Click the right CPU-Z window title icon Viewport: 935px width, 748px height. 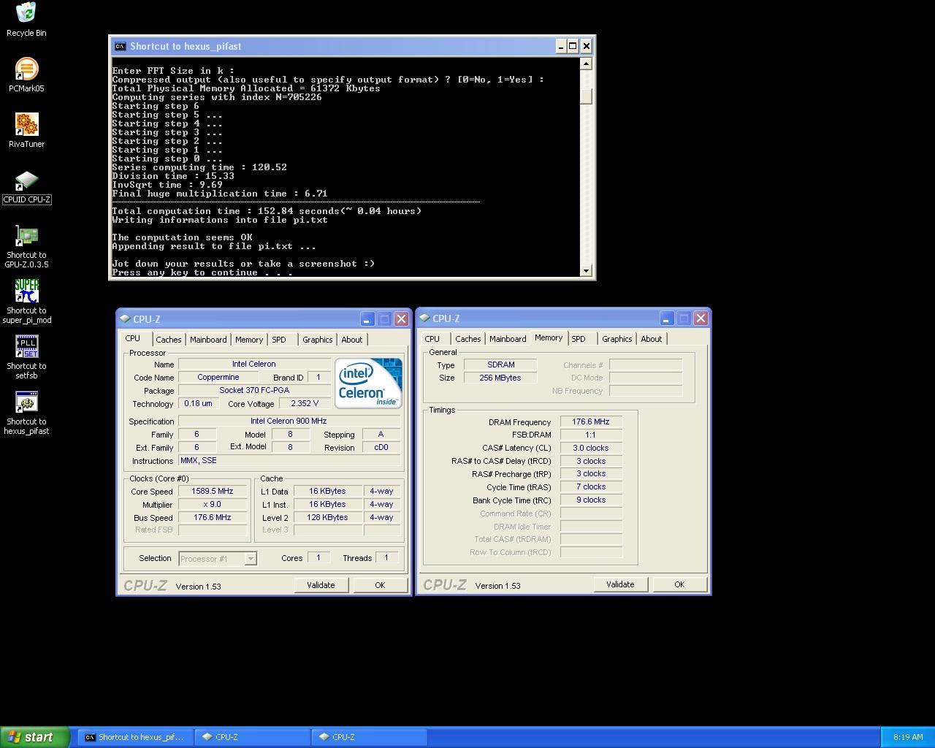(x=424, y=318)
